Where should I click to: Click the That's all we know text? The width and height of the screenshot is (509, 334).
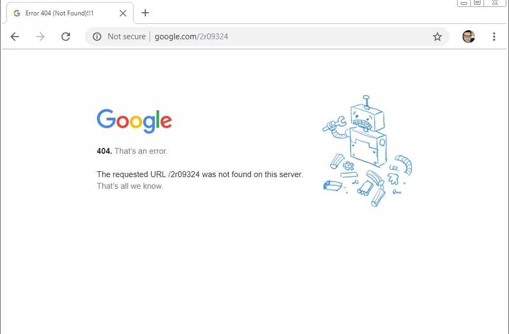(x=130, y=186)
